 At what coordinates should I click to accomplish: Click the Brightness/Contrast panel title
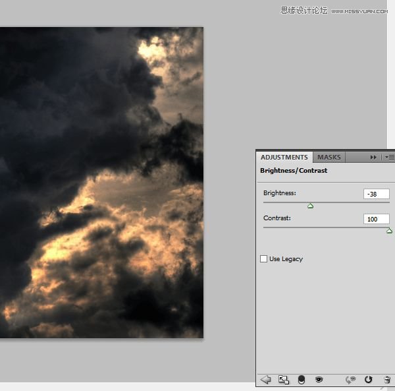(x=294, y=171)
